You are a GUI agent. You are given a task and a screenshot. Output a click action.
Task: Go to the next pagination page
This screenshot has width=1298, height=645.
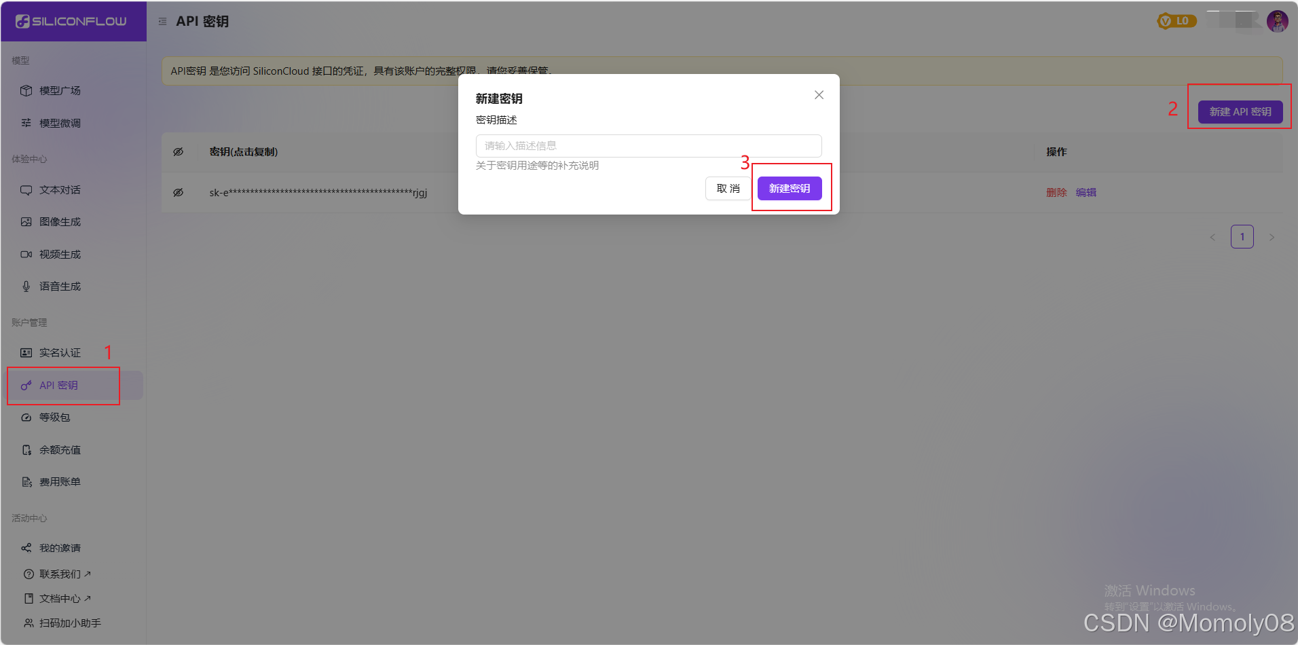pyautogui.click(x=1272, y=236)
